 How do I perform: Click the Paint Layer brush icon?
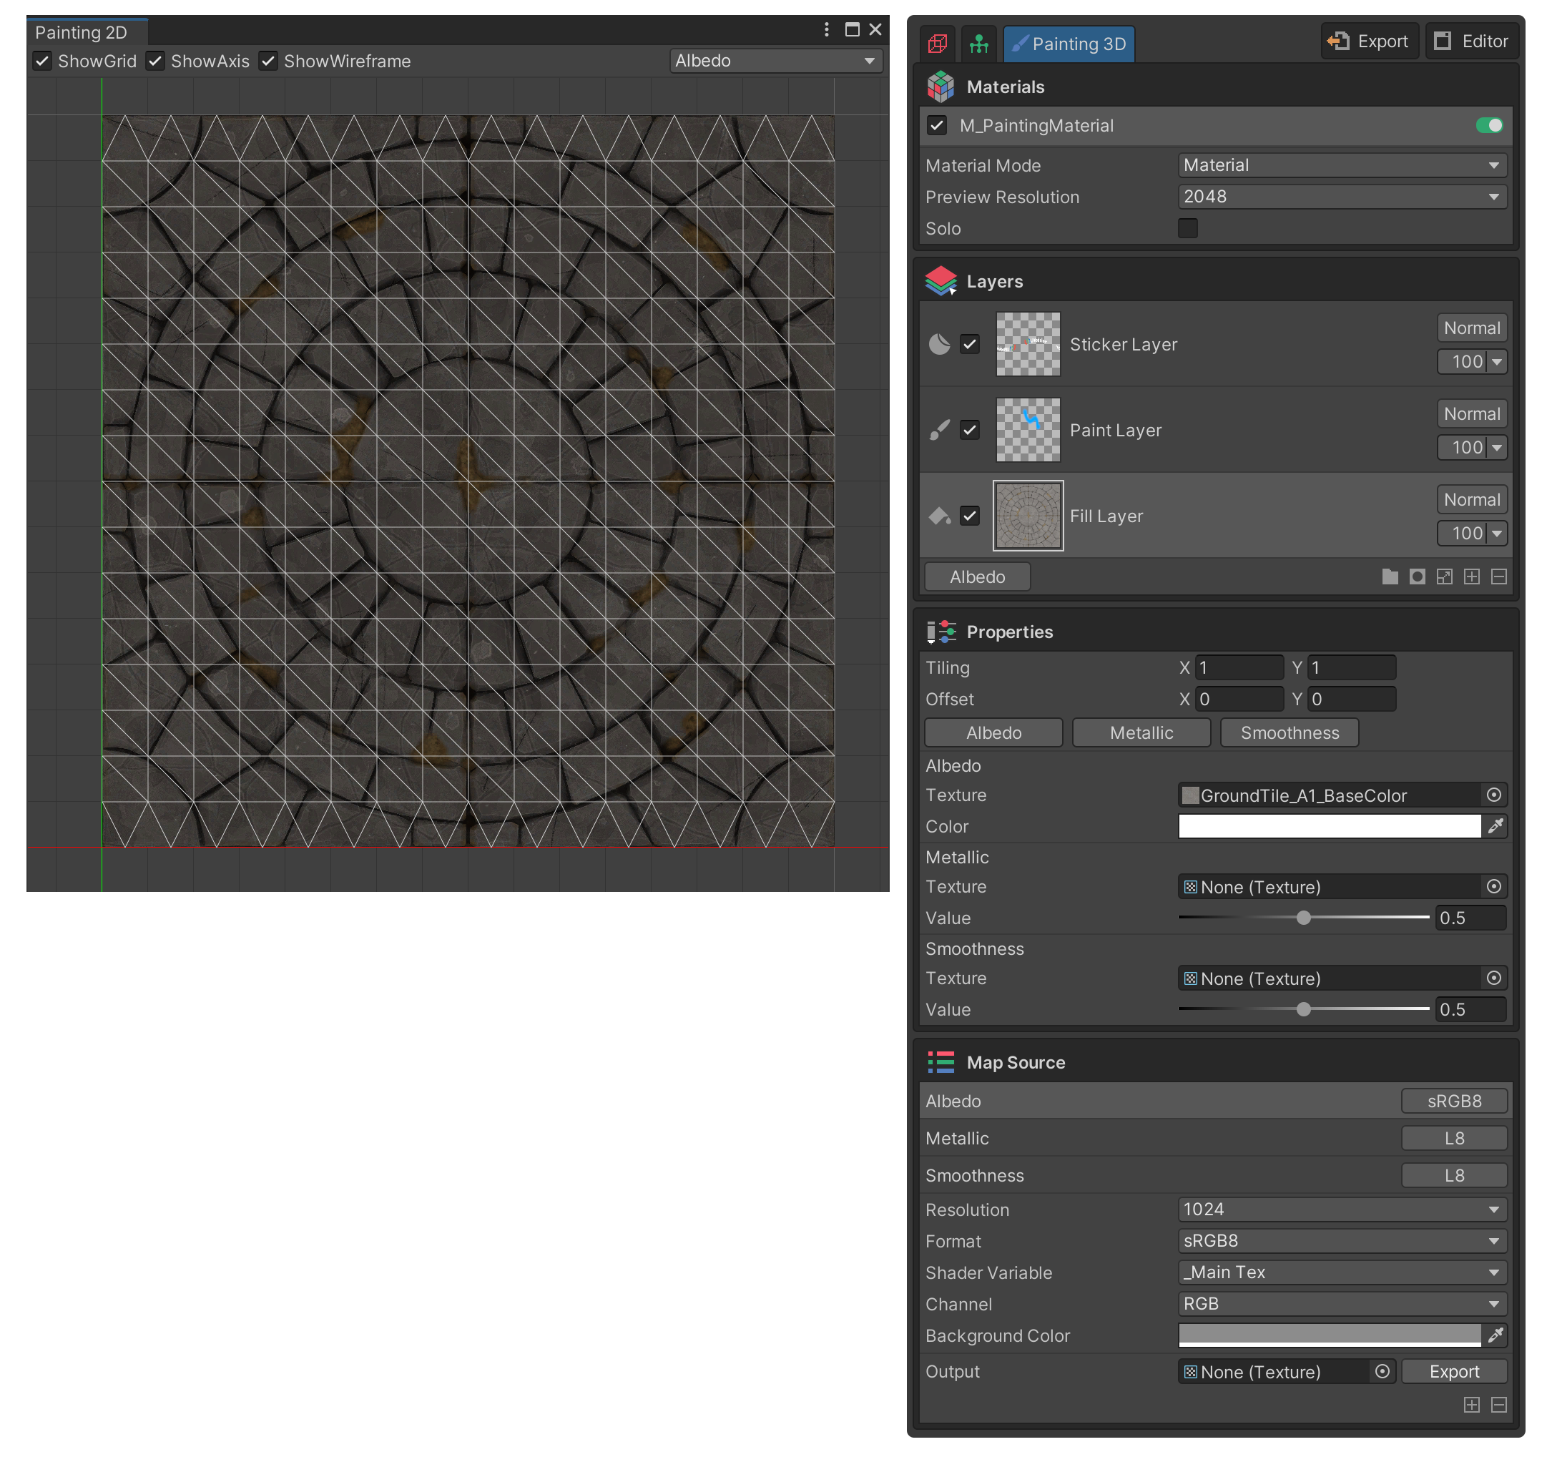938,429
